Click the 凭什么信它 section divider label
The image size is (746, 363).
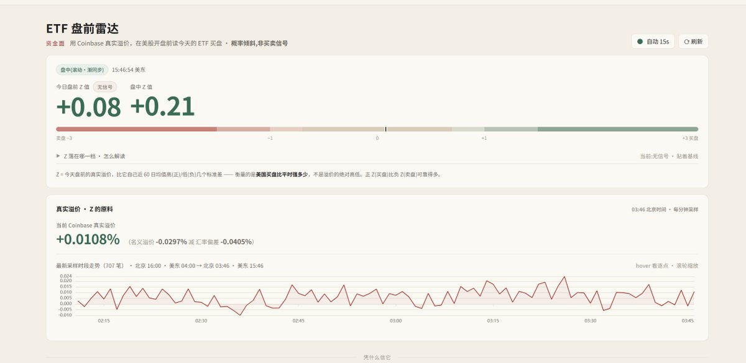(x=377, y=357)
